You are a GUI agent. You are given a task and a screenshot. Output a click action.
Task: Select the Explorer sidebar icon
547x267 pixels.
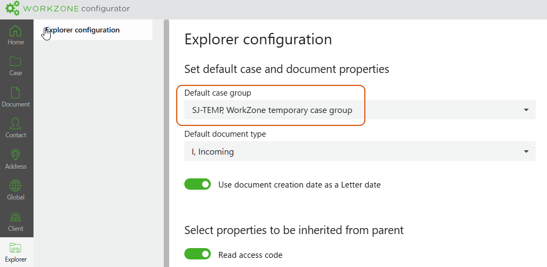coord(16,249)
